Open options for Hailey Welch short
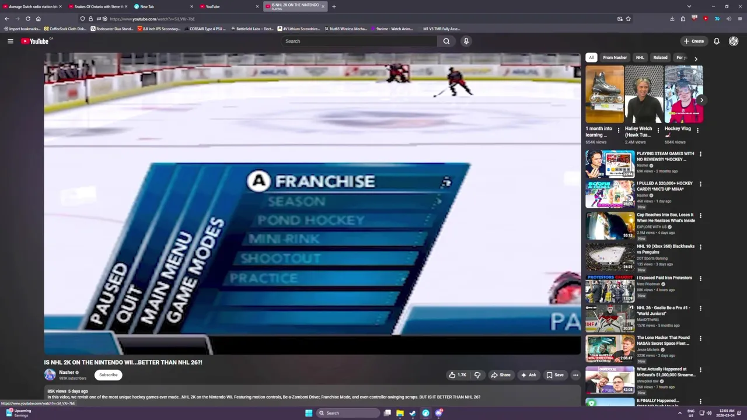 tap(658, 130)
